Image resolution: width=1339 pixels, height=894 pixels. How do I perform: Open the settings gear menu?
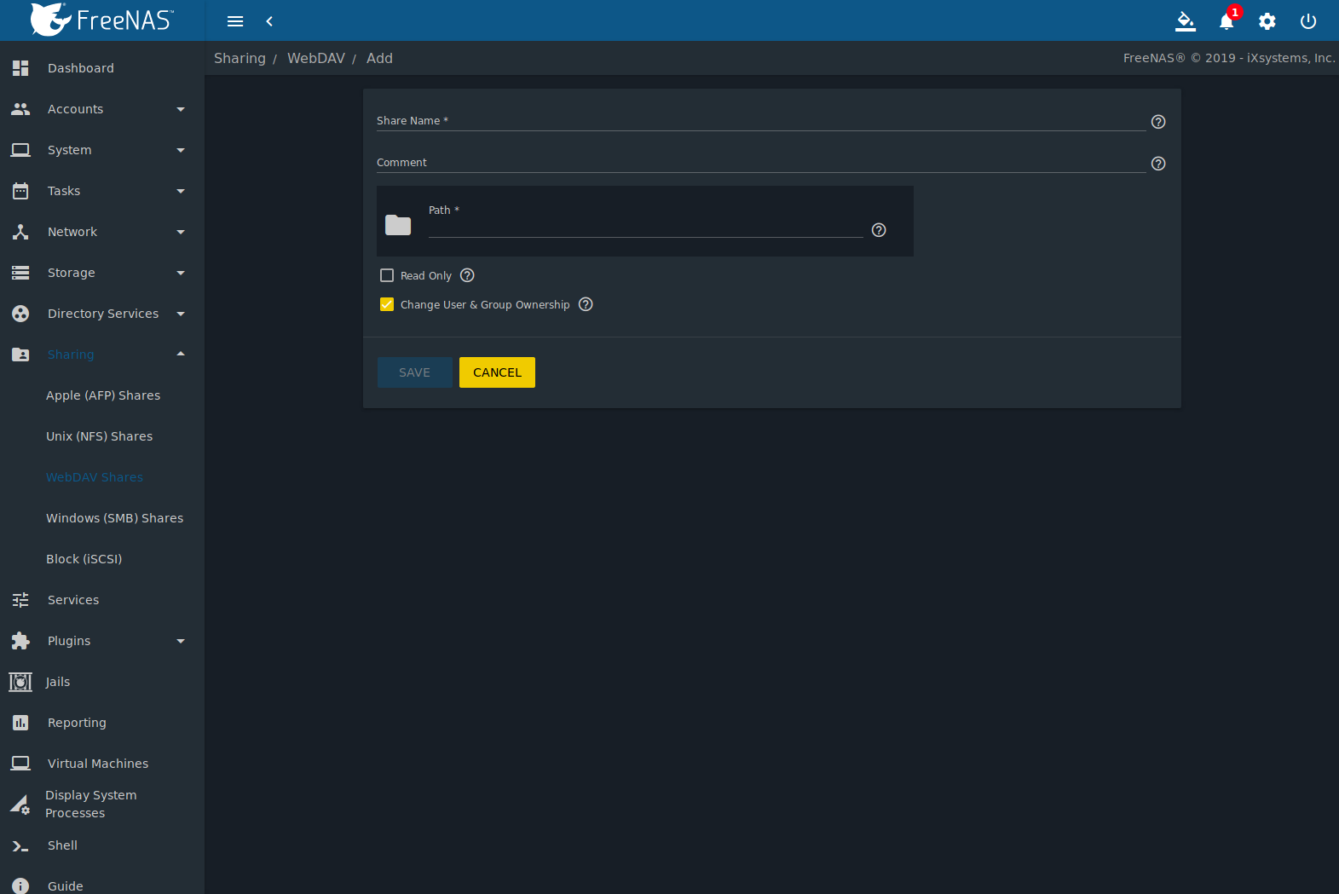[x=1267, y=21]
